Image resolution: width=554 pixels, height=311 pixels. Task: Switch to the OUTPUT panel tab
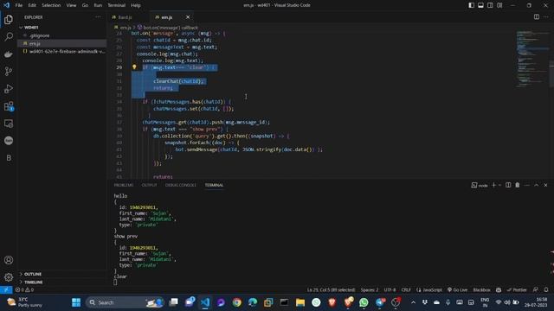pyautogui.click(x=149, y=185)
